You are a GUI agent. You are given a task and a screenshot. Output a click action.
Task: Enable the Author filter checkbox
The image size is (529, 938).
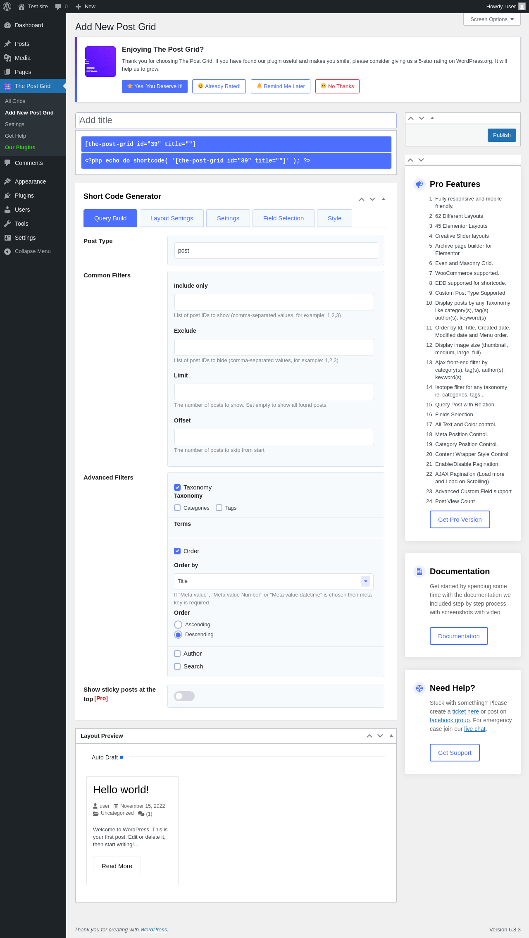(x=177, y=654)
